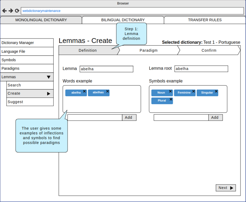
Task: Remove the Singular symbol tag
Action: (x=216, y=91)
